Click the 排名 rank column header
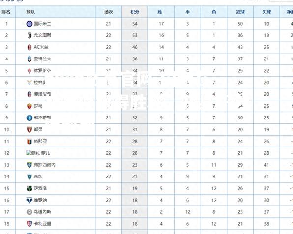293x234 pixels. pyautogui.click(x=6, y=12)
